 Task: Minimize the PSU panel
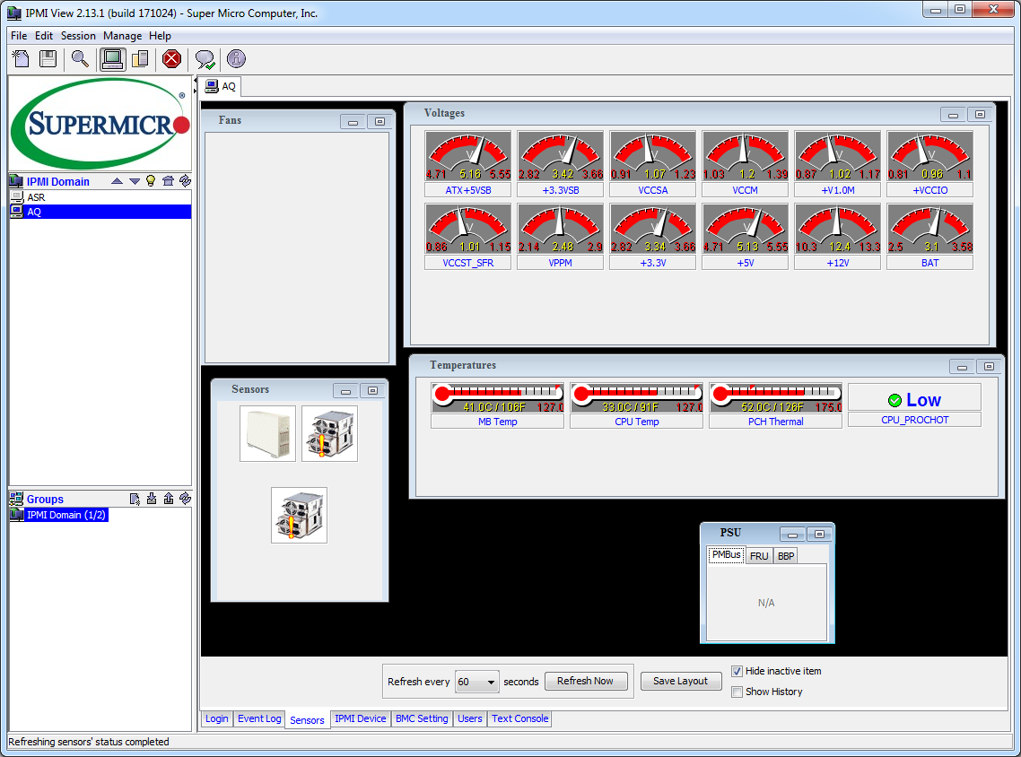[792, 535]
